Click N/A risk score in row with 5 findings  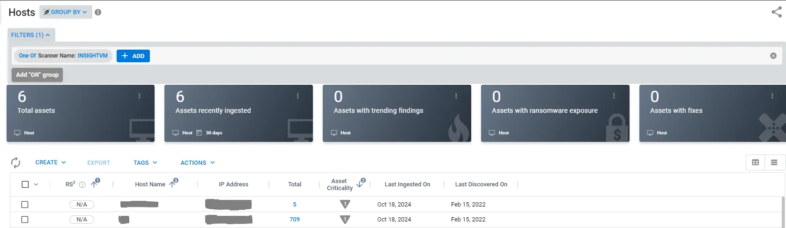click(82, 205)
